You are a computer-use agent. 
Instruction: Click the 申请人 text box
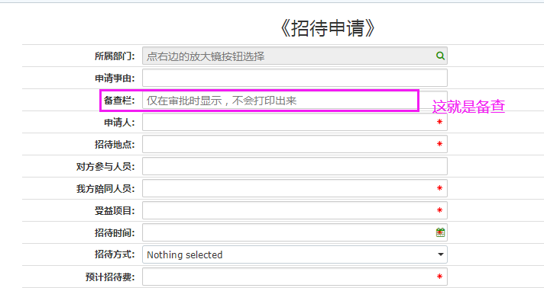(x=295, y=122)
